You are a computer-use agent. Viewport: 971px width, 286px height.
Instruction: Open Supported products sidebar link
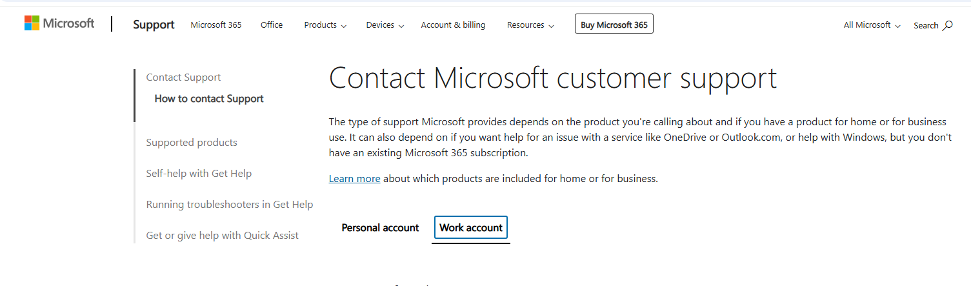pyautogui.click(x=192, y=143)
